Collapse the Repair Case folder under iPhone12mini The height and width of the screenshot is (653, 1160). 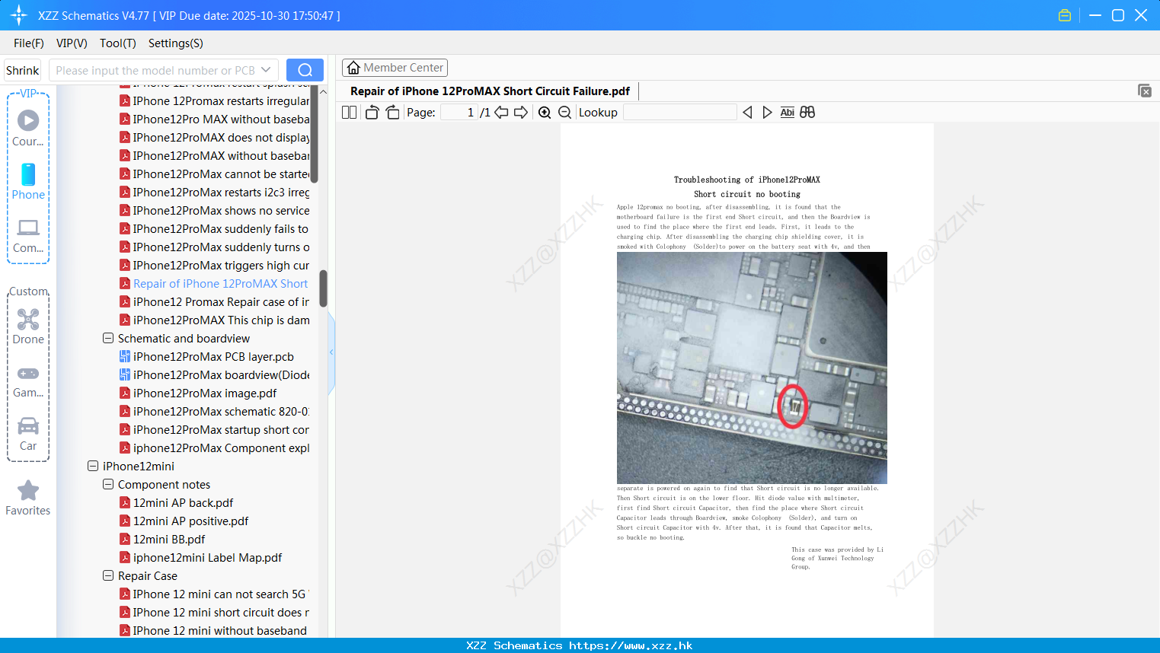[x=108, y=575]
